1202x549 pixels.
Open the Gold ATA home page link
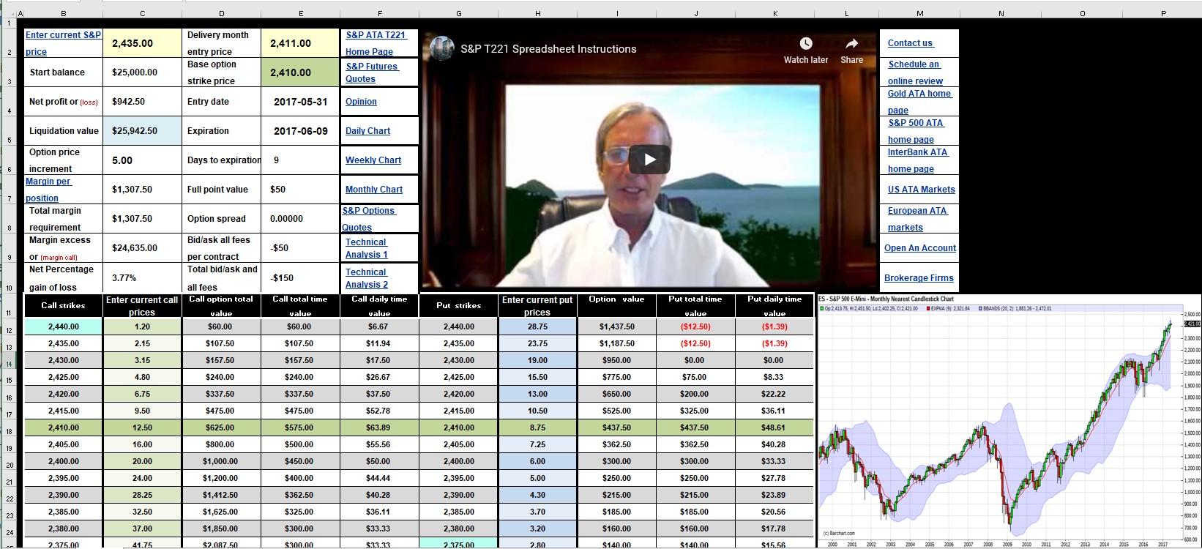(919, 102)
